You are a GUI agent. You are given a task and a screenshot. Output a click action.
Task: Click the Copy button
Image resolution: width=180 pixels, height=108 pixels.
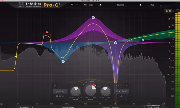point(91,5)
